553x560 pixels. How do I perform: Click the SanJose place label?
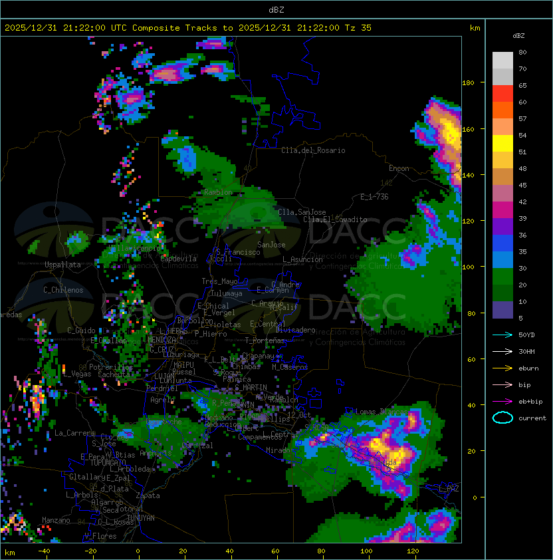click(x=271, y=245)
